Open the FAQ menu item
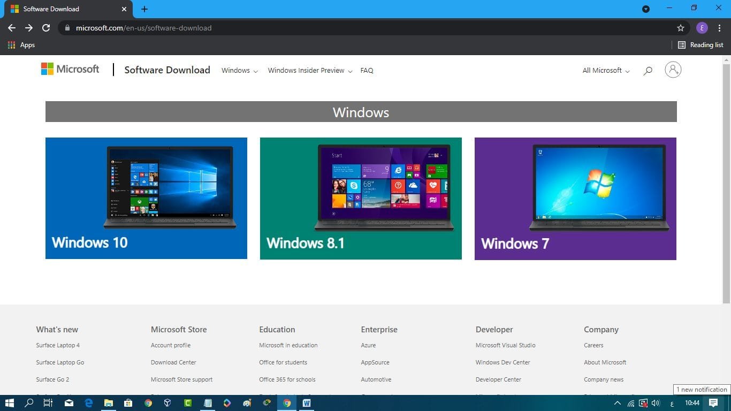Viewport: 731px width, 411px height. 367,71
